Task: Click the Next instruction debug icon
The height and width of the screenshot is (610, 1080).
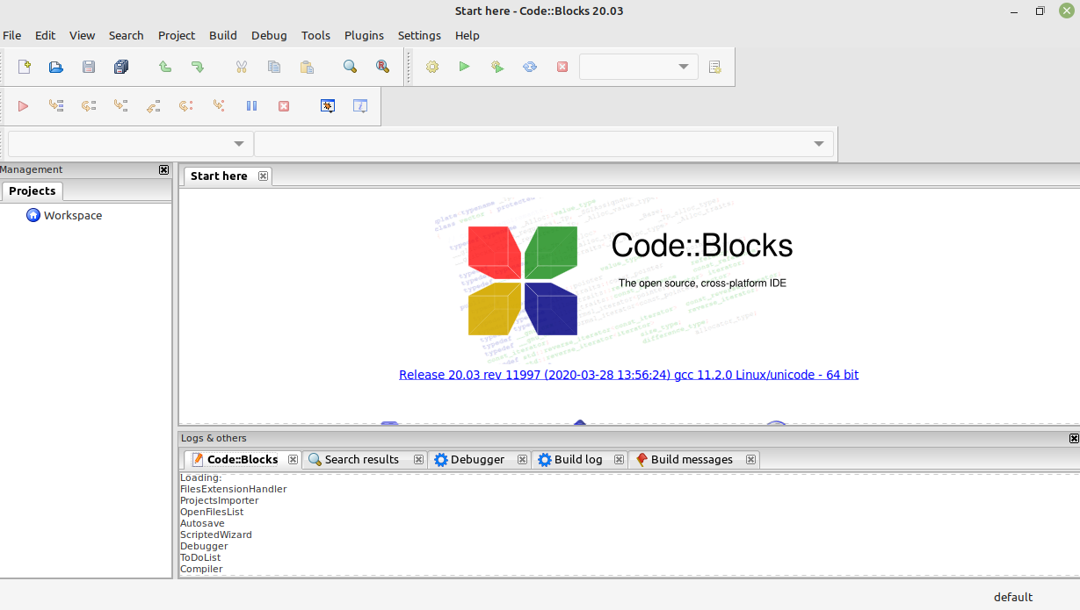Action: pyautogui.click(x=186, y=106)
